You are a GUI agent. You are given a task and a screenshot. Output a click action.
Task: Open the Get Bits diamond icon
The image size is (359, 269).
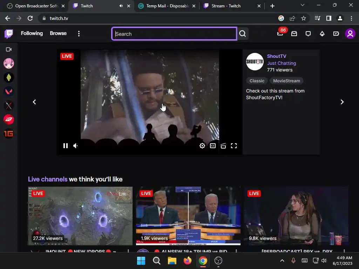[322, 34]
